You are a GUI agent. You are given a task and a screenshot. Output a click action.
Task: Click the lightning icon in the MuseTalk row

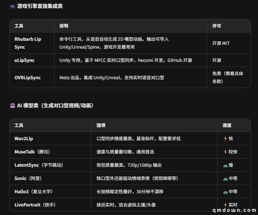(x=225, y=152)
